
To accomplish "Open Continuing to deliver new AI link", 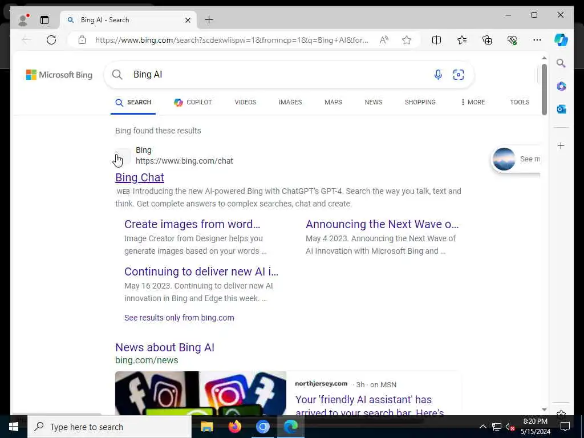I will 201,271.
